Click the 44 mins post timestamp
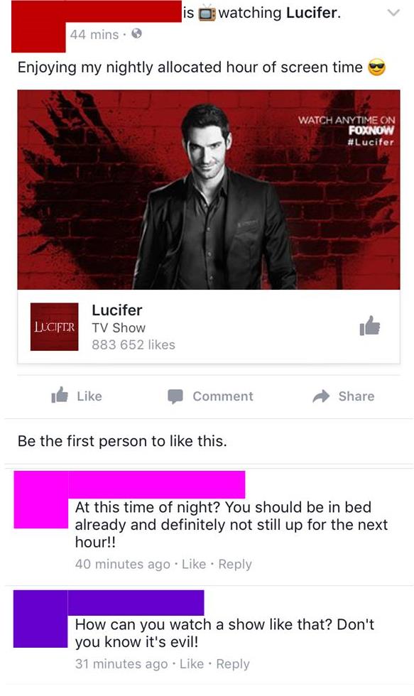 (x=94, y=34)
